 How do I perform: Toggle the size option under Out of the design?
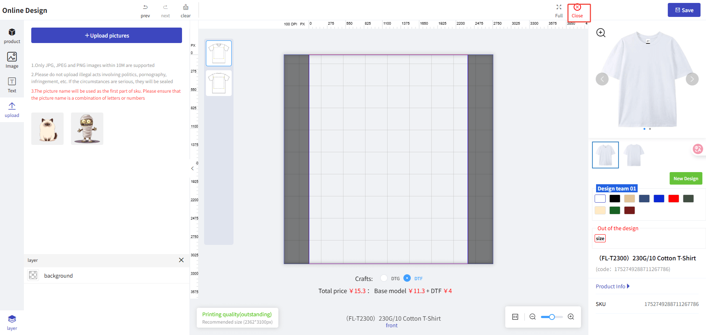coord(600,238)
